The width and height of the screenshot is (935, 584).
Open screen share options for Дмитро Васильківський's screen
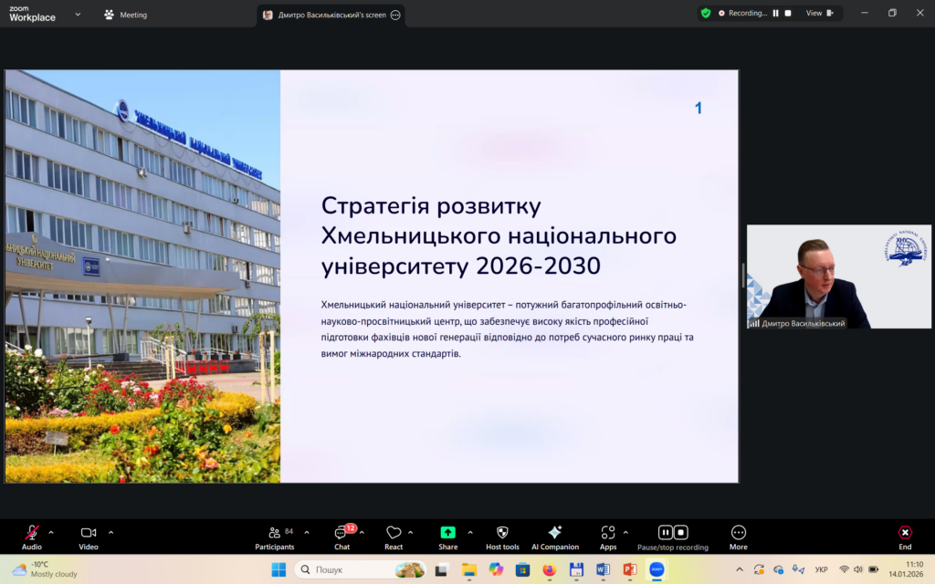pyautogui.click(x=395, y=16)
